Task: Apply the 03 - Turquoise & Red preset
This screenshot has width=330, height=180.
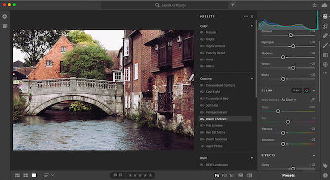Action: tap(214, 98)
